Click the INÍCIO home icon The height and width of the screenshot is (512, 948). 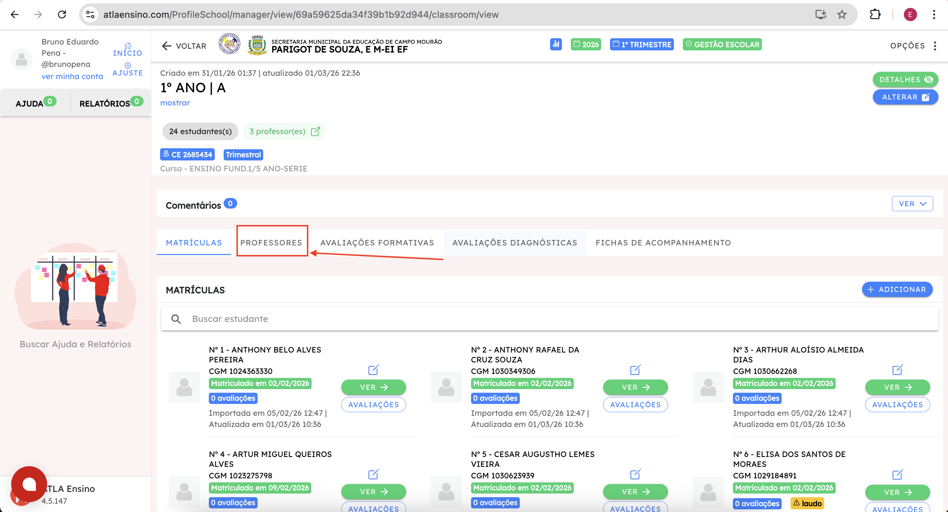(x=127, y=46)
